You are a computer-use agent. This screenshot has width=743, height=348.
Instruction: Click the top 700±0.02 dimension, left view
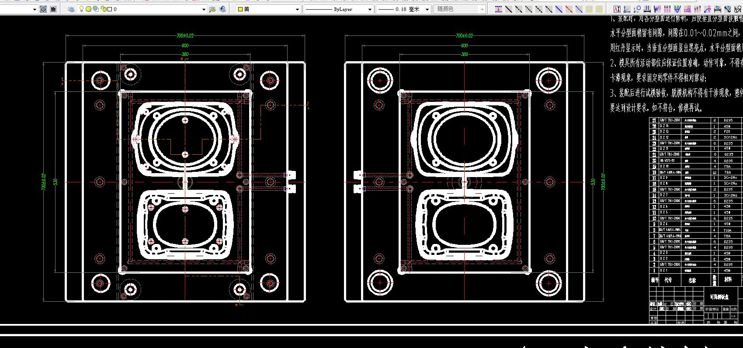pyautogui.click(x=185, y=36)
